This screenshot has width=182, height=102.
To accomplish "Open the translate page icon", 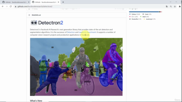I will coord(167,7).
